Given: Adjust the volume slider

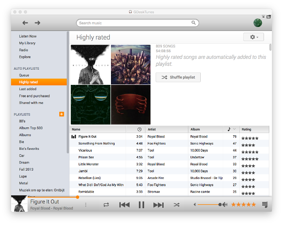Looking at the screenshot, I should tap(209, 204).
